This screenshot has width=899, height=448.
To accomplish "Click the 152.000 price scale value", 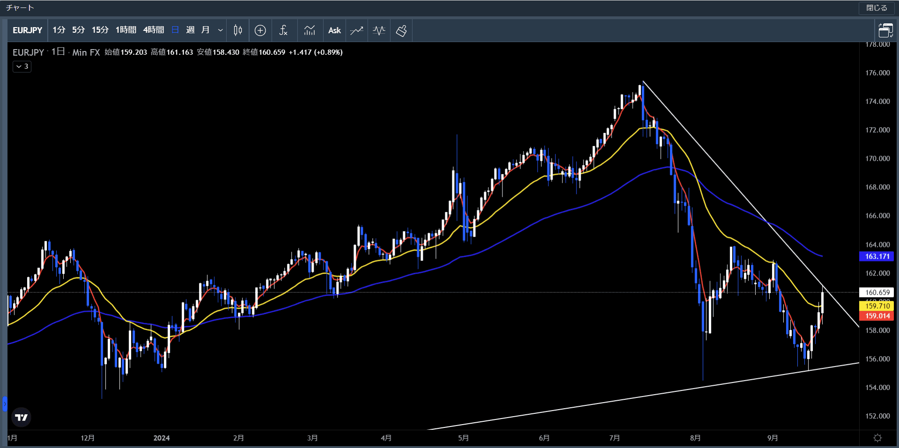I will click(x=877, y=416).
